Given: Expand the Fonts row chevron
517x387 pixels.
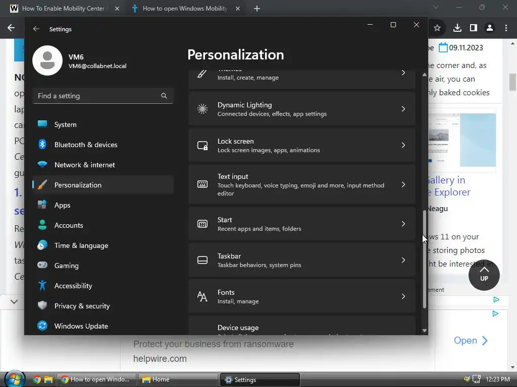Looking at the screenshot, I should tap(403, 296).
